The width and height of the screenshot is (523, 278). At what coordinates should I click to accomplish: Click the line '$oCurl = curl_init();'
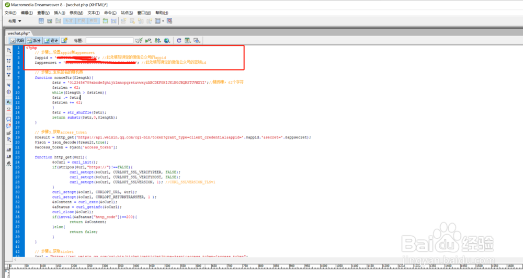[75, 162]
